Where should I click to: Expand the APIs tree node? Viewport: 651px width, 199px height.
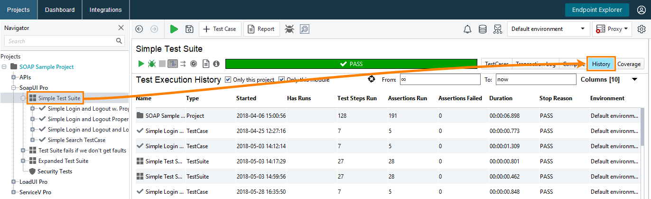click(x=14, y=77)
